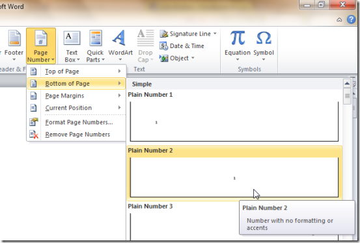360x243 pixels.
Task: Choose Remove Page Numbers
Action: click(x=76, y=134)
